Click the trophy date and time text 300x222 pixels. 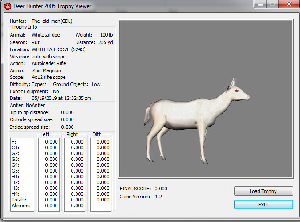click(62, 98)
